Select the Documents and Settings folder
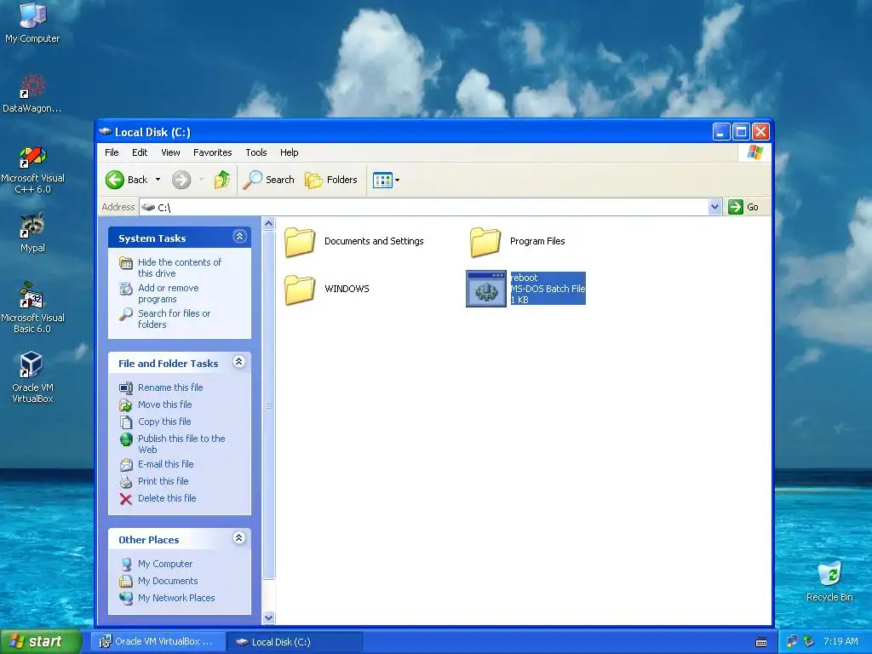The width and height of the screenshot is (872, 654). point(354,241)
